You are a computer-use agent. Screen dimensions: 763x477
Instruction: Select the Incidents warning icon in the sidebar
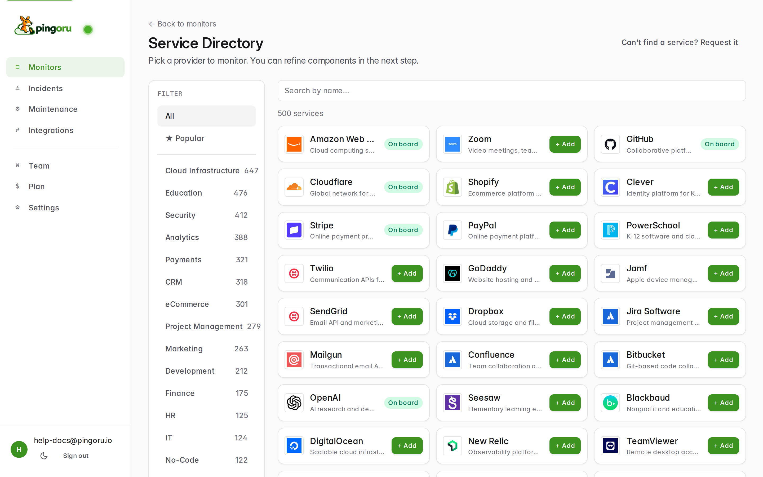tap(18, 88)
